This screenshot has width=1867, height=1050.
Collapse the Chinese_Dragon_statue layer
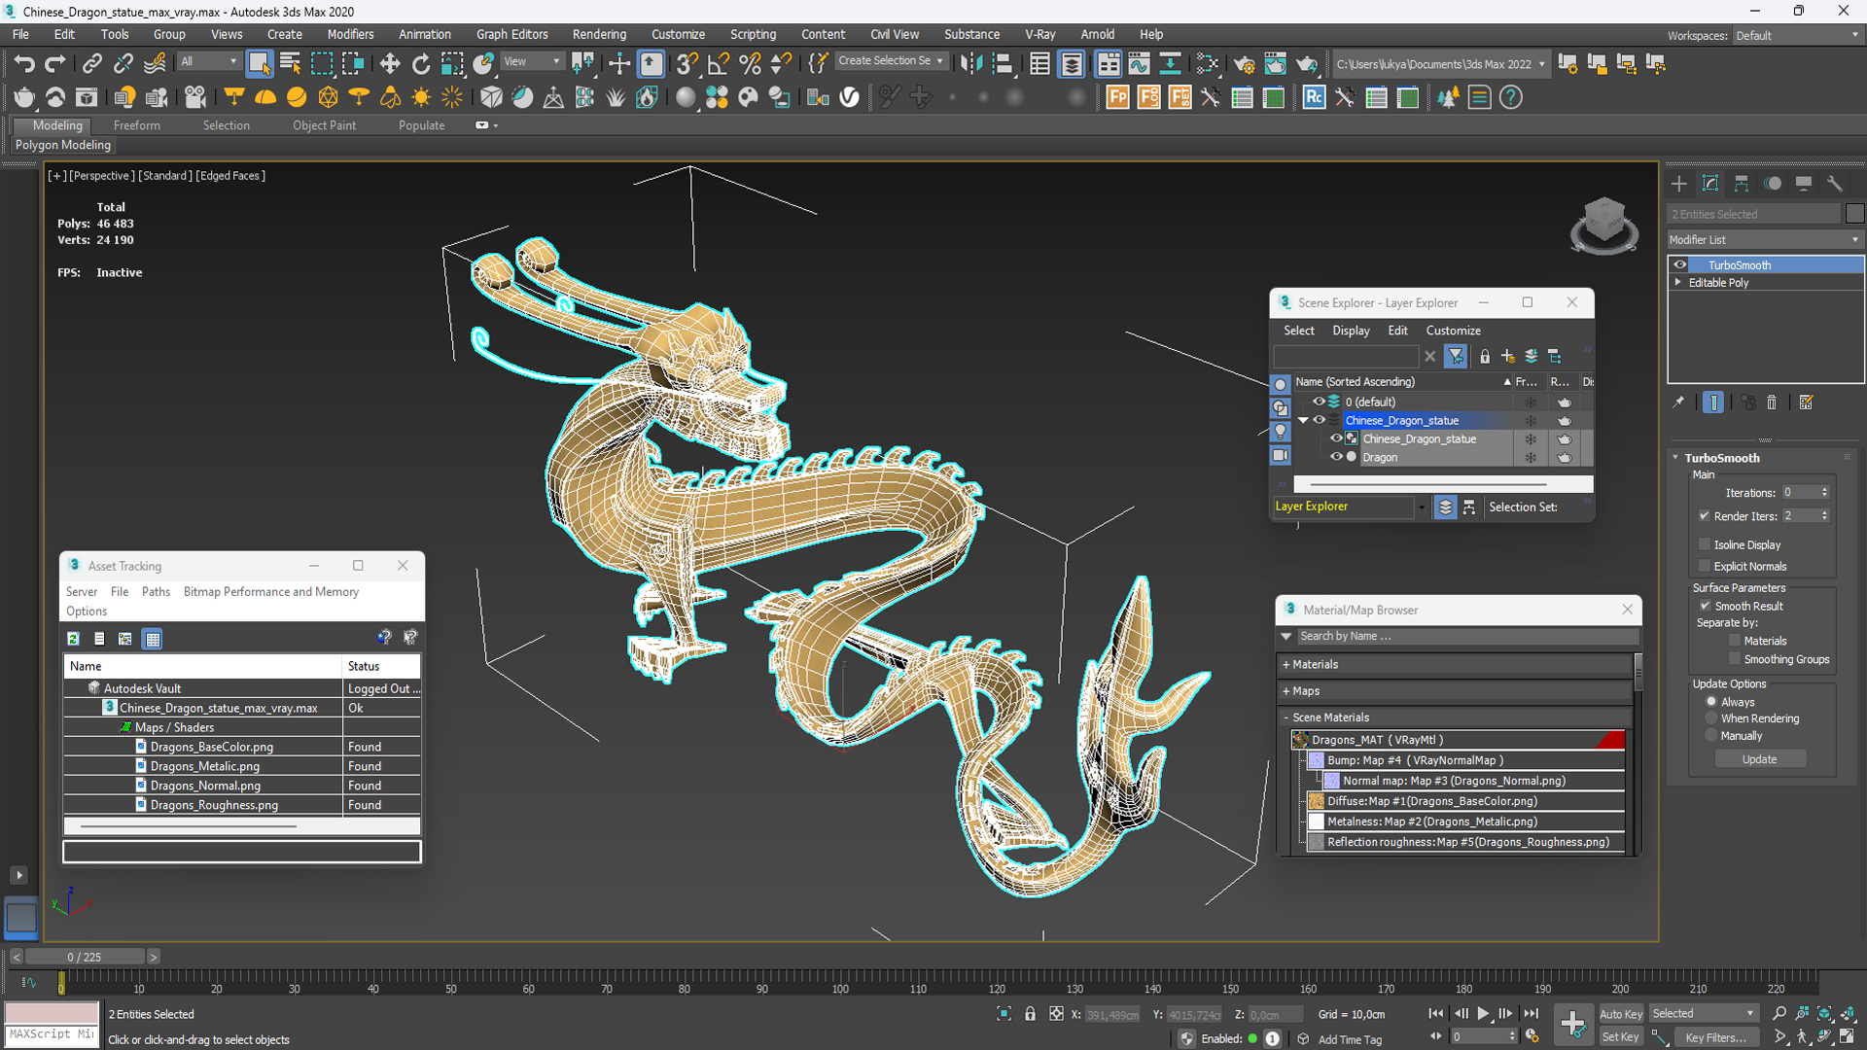pos(1303,420)
